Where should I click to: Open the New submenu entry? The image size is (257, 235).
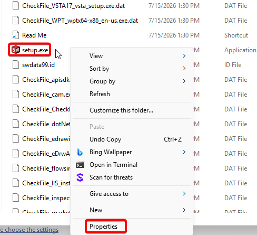132,210
